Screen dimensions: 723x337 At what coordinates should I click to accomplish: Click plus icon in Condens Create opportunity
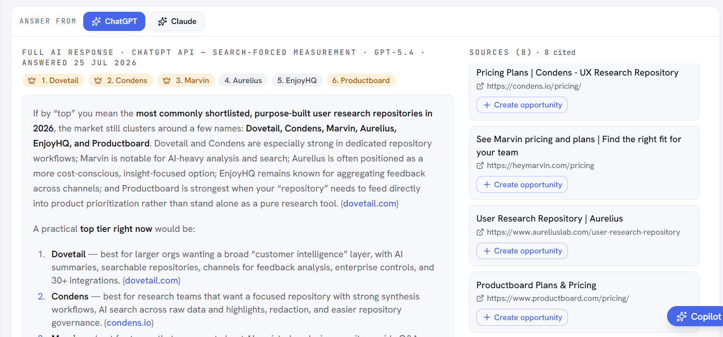[487, 105]
